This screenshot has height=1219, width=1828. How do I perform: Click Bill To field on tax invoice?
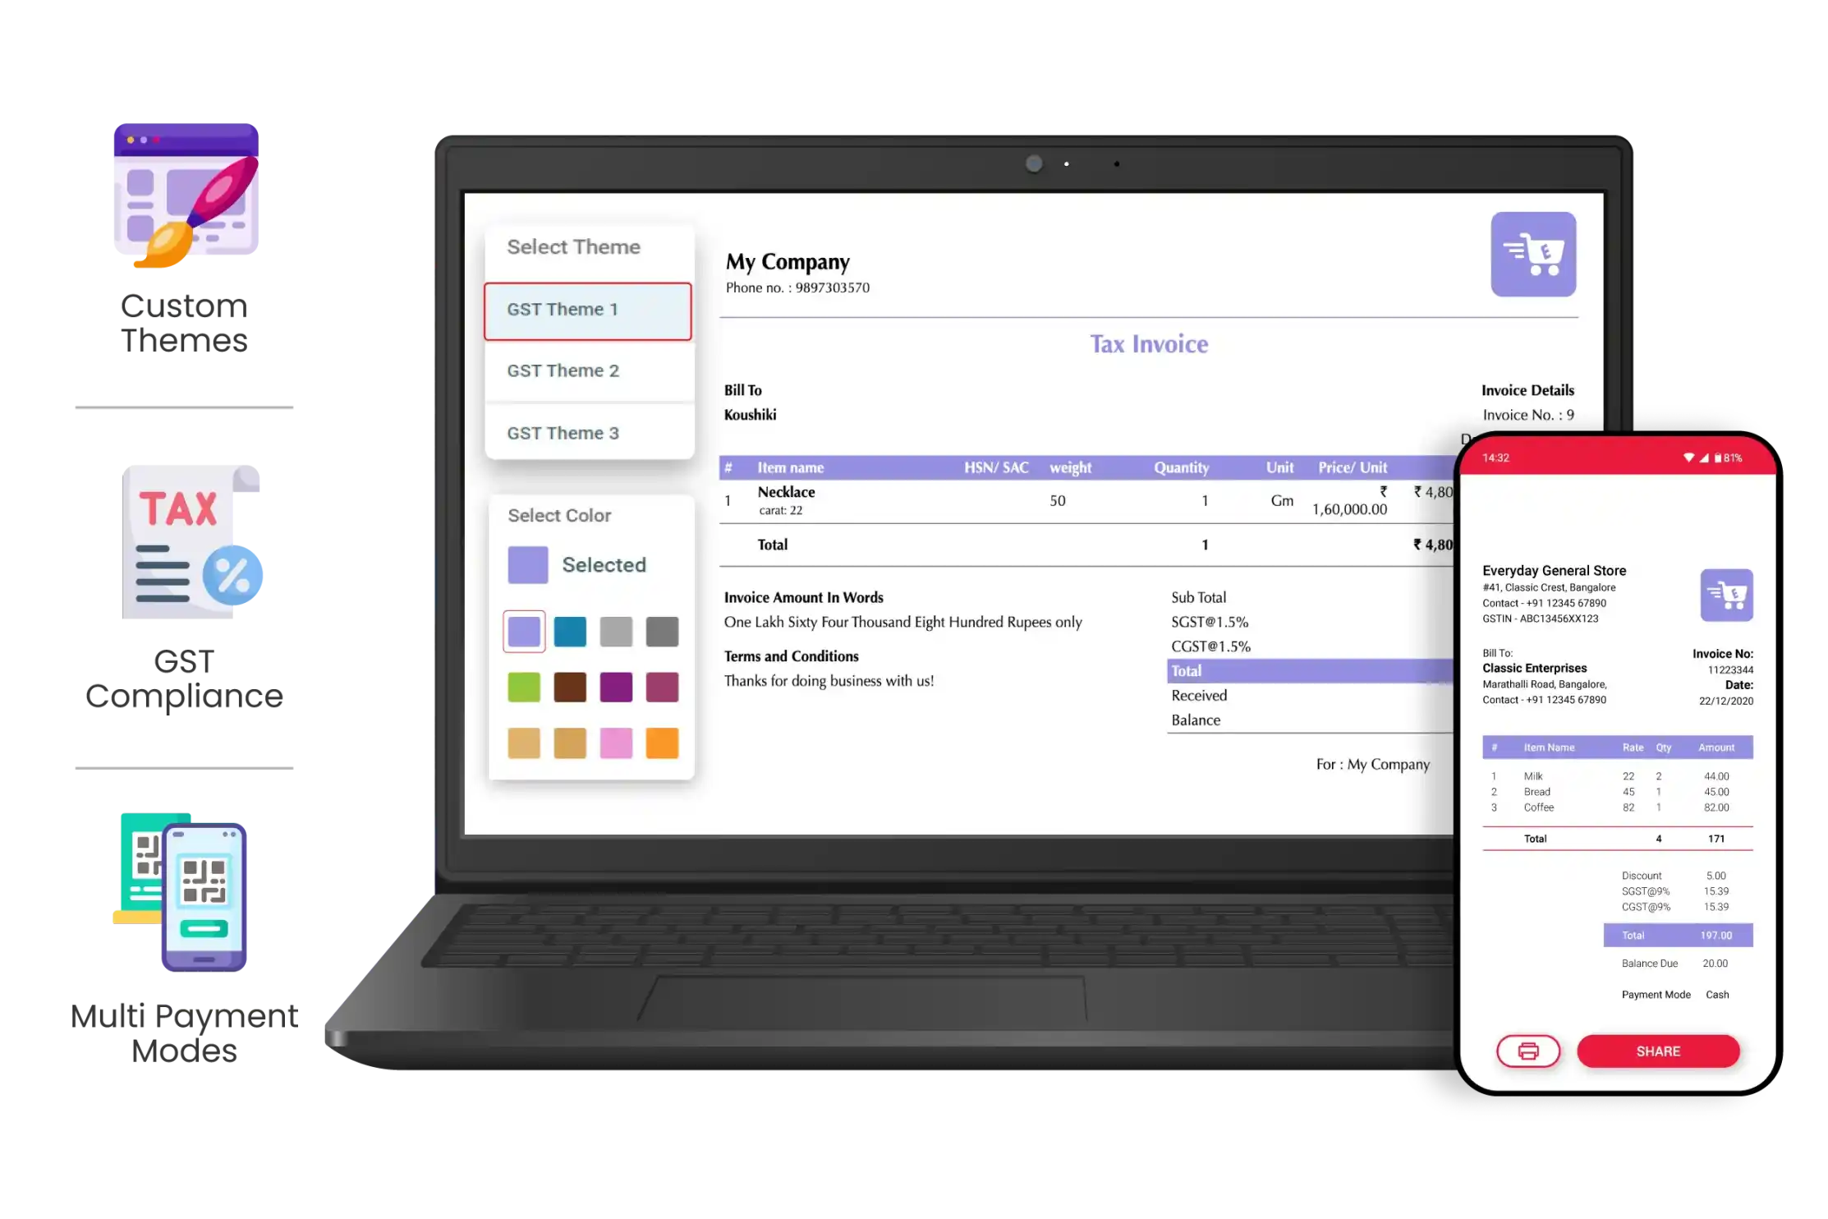point(742,392)
